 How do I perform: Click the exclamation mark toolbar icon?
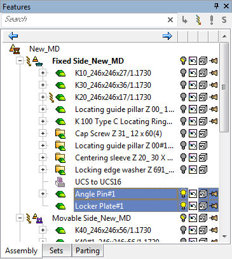click(212, 20)
